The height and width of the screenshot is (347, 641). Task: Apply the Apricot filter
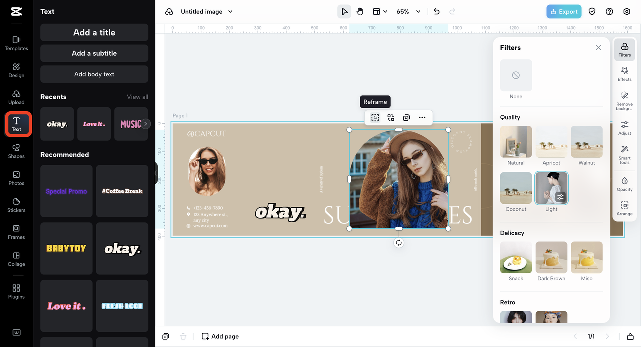[x=551, y=141]
